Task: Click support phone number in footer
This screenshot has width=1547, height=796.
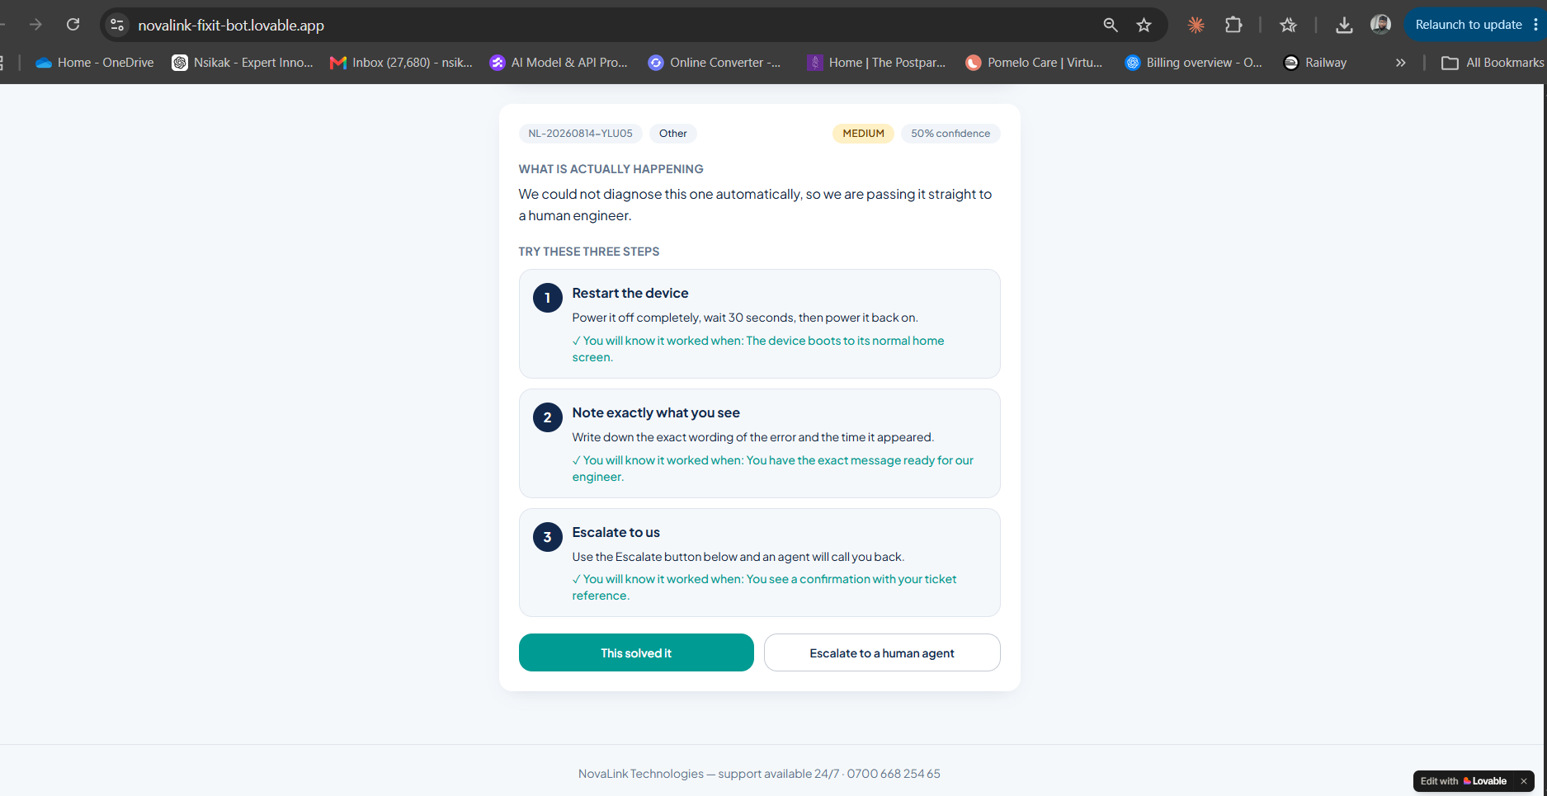Action: coord(894,774)
